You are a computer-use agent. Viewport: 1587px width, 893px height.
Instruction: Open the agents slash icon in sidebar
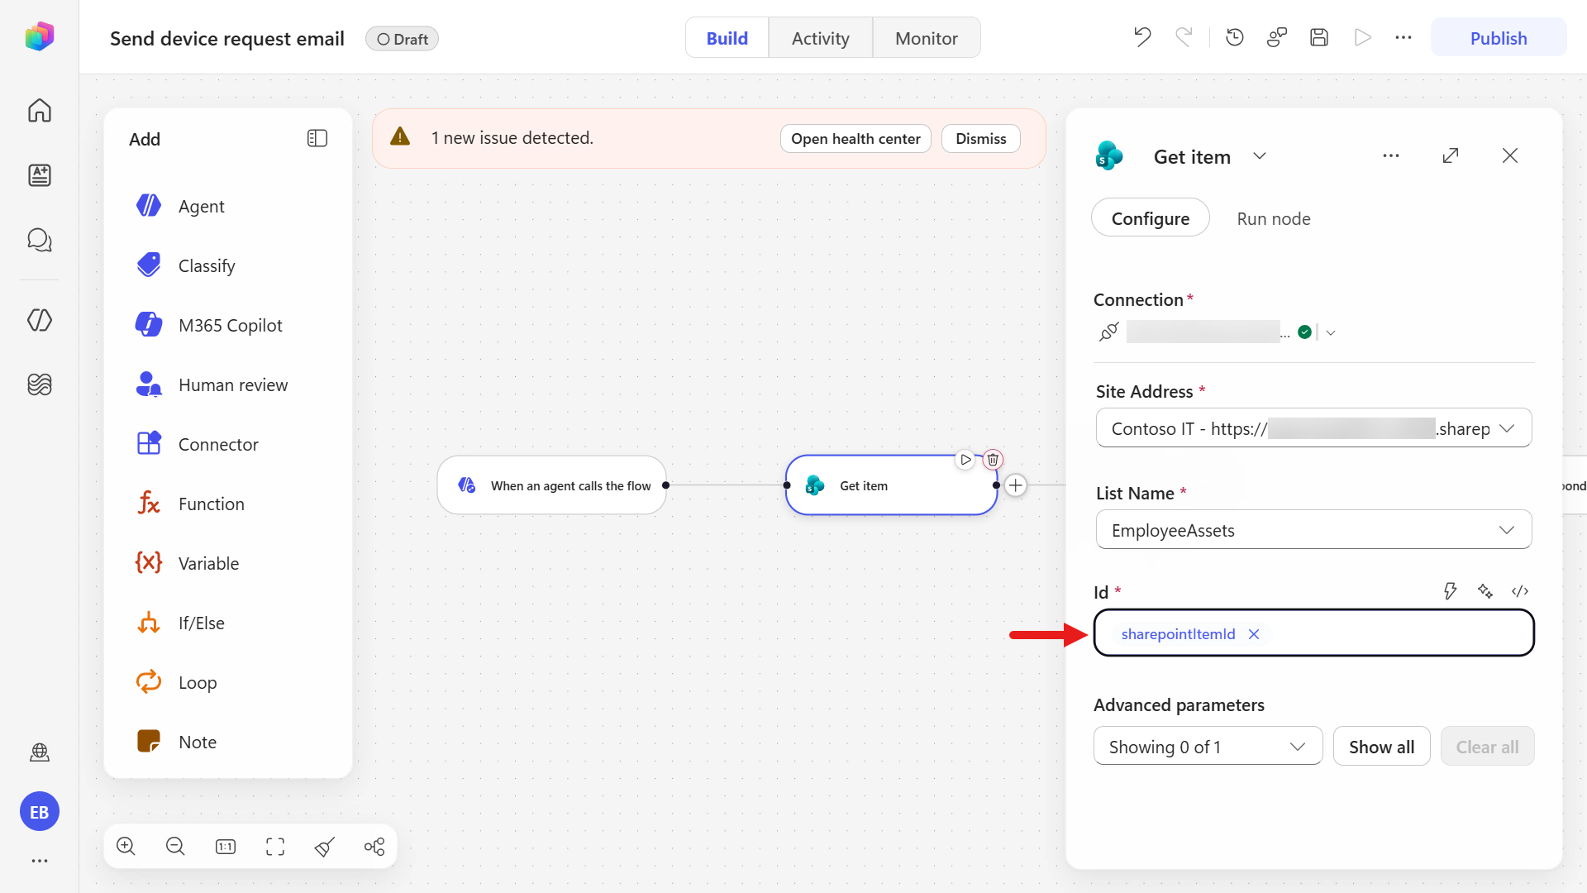pyautogui.click(x=40, y=320)
